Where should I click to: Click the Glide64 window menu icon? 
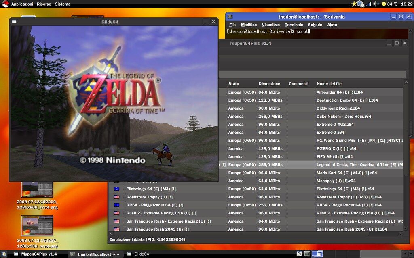pyautogui.click(x=14, y=22)
